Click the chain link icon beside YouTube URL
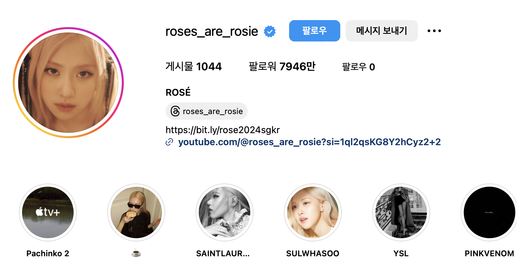This screenshot has width=528, height=279. pos(170,142)
